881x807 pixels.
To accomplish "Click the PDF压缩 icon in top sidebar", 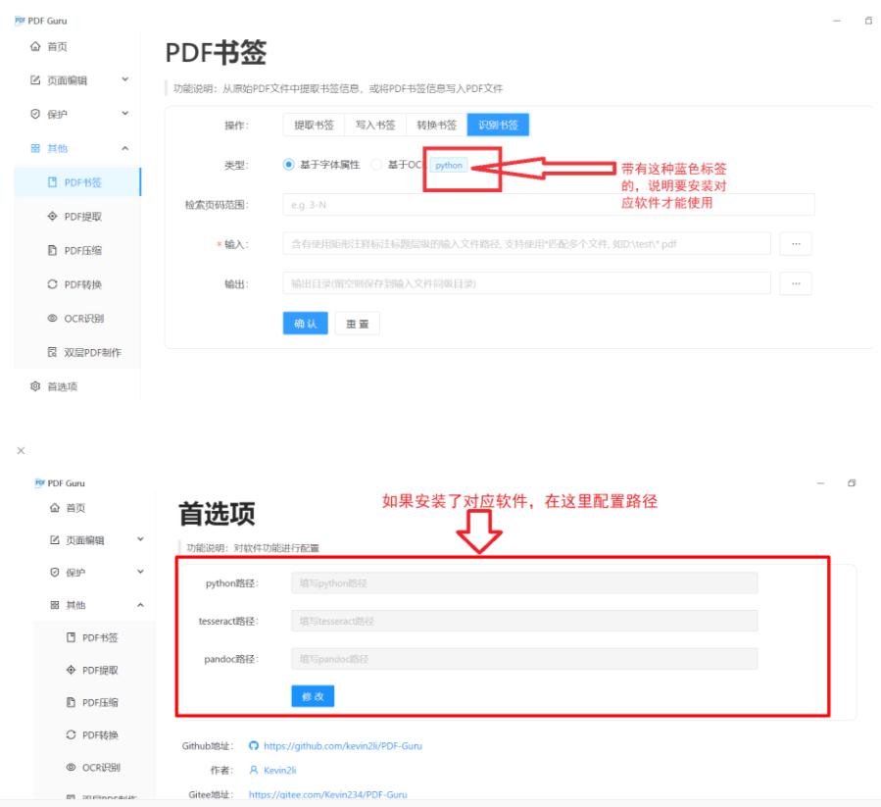I will 53,250.
